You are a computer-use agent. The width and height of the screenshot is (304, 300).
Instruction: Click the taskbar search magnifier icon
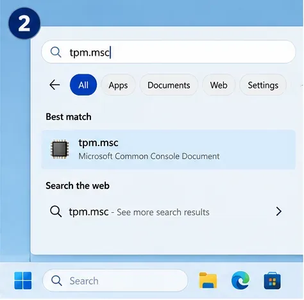coord(56,281)
